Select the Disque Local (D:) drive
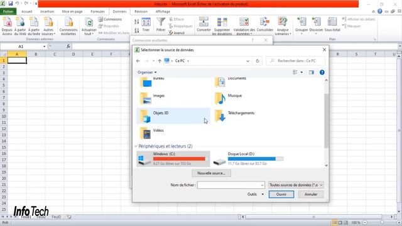This screenshot has width=402, height=226. (248, 159)
